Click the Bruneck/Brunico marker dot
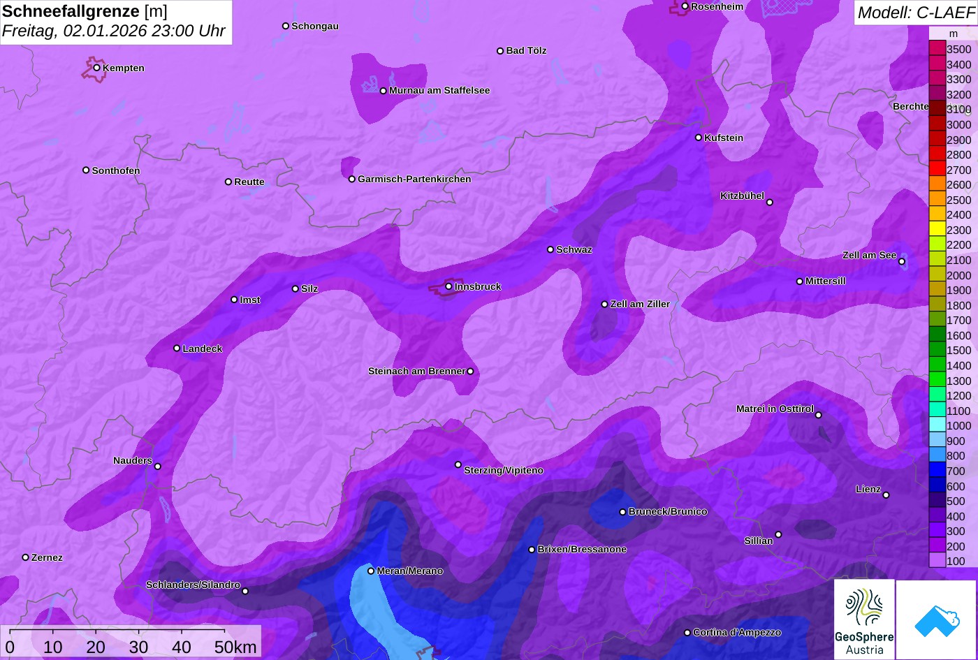The image size is (978, 660). pyautogui.click(x=623, y=512)
